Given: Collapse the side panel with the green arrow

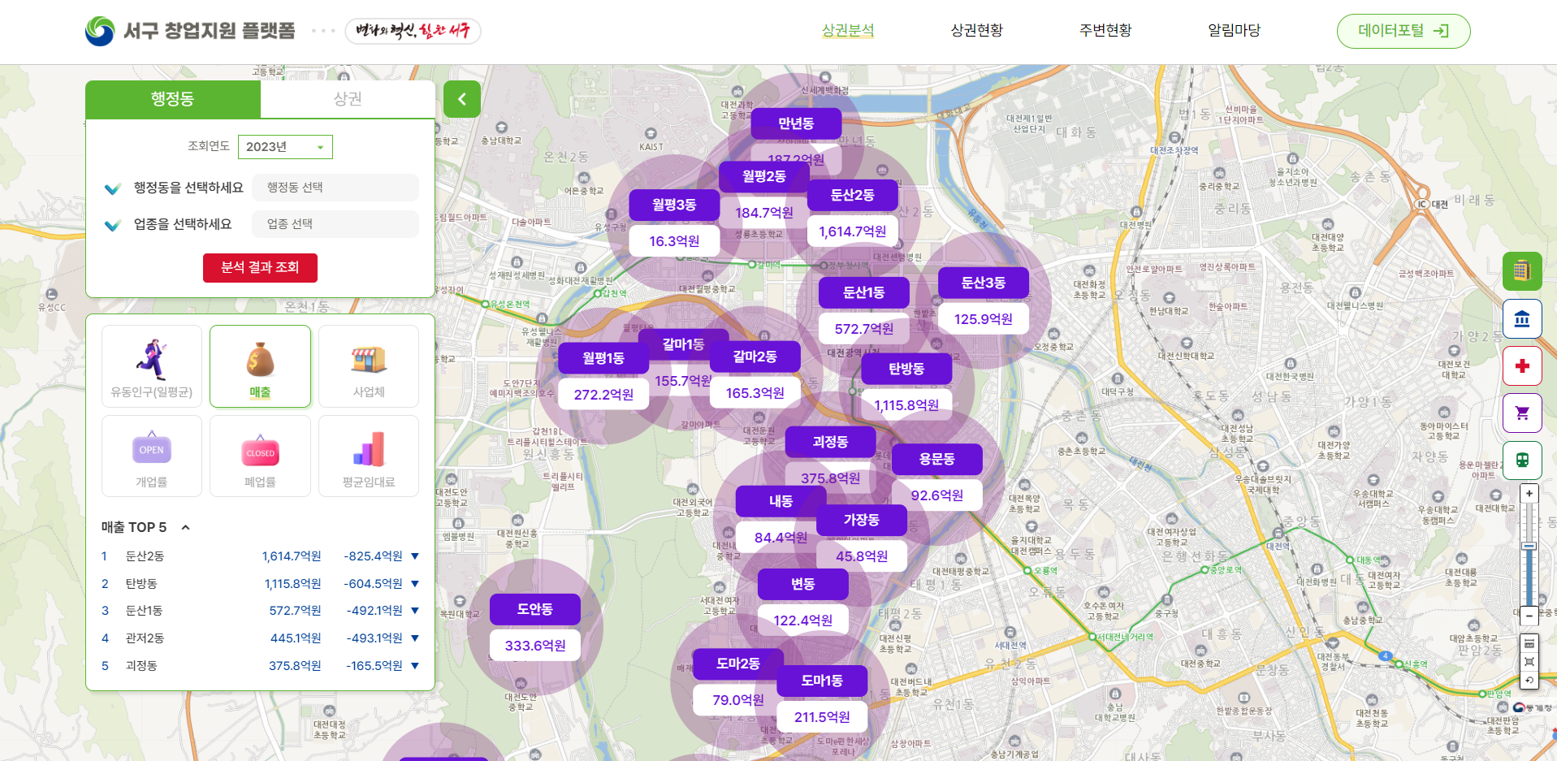Looking at the screenshot, I should click(462, 99).
